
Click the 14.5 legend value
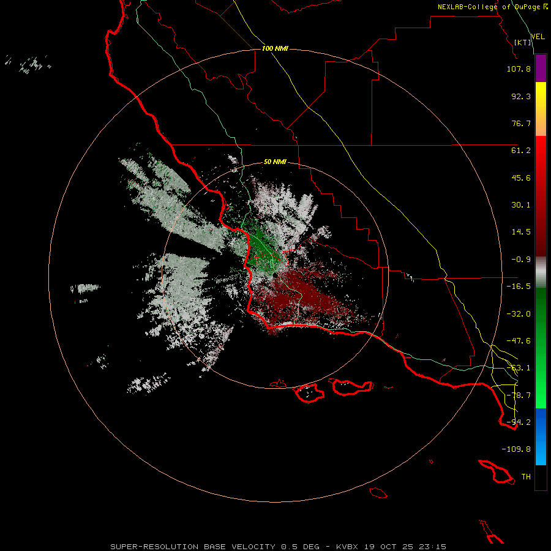(521, 232)
